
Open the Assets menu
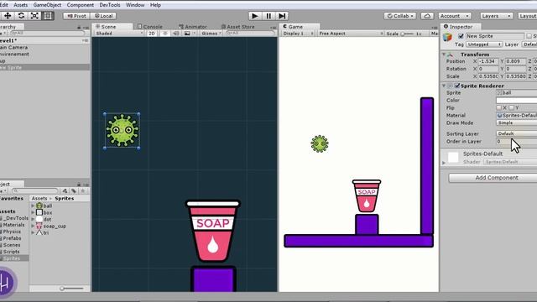[x=20, y=5]
